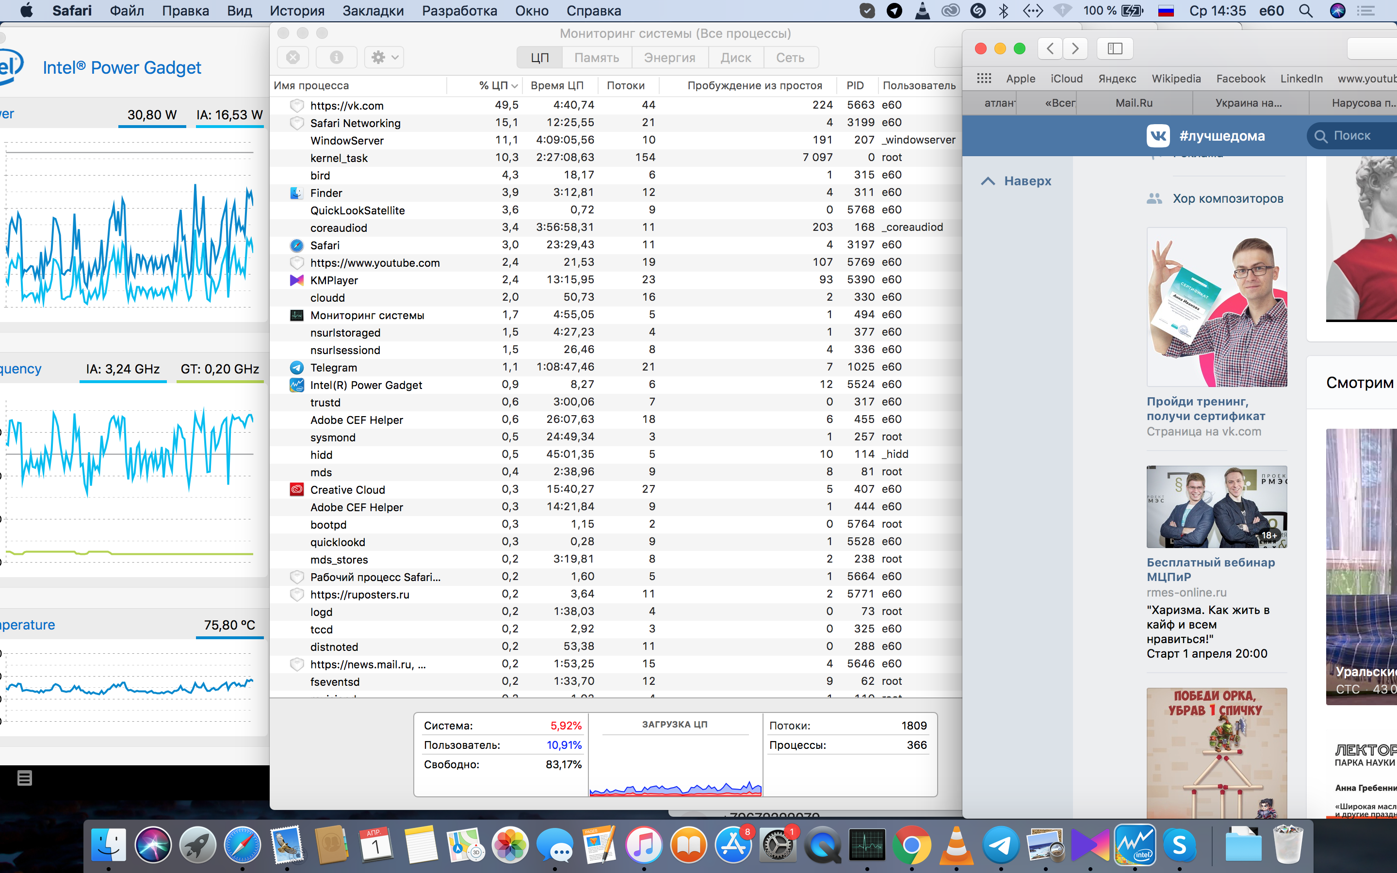This screenshot has height=873, width=1397.
Task: Click the VK logo icon
Action: (x=1157, y=136)
